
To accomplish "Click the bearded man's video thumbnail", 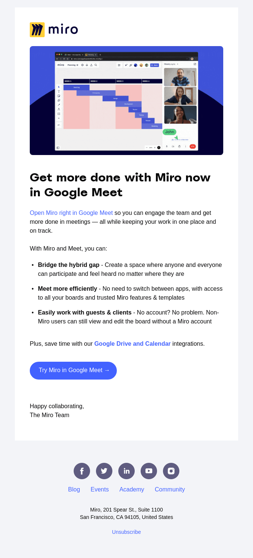I will click(x=180, y=77).
